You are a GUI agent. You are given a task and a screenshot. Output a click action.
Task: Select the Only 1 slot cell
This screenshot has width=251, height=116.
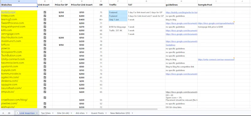(118, 19)
